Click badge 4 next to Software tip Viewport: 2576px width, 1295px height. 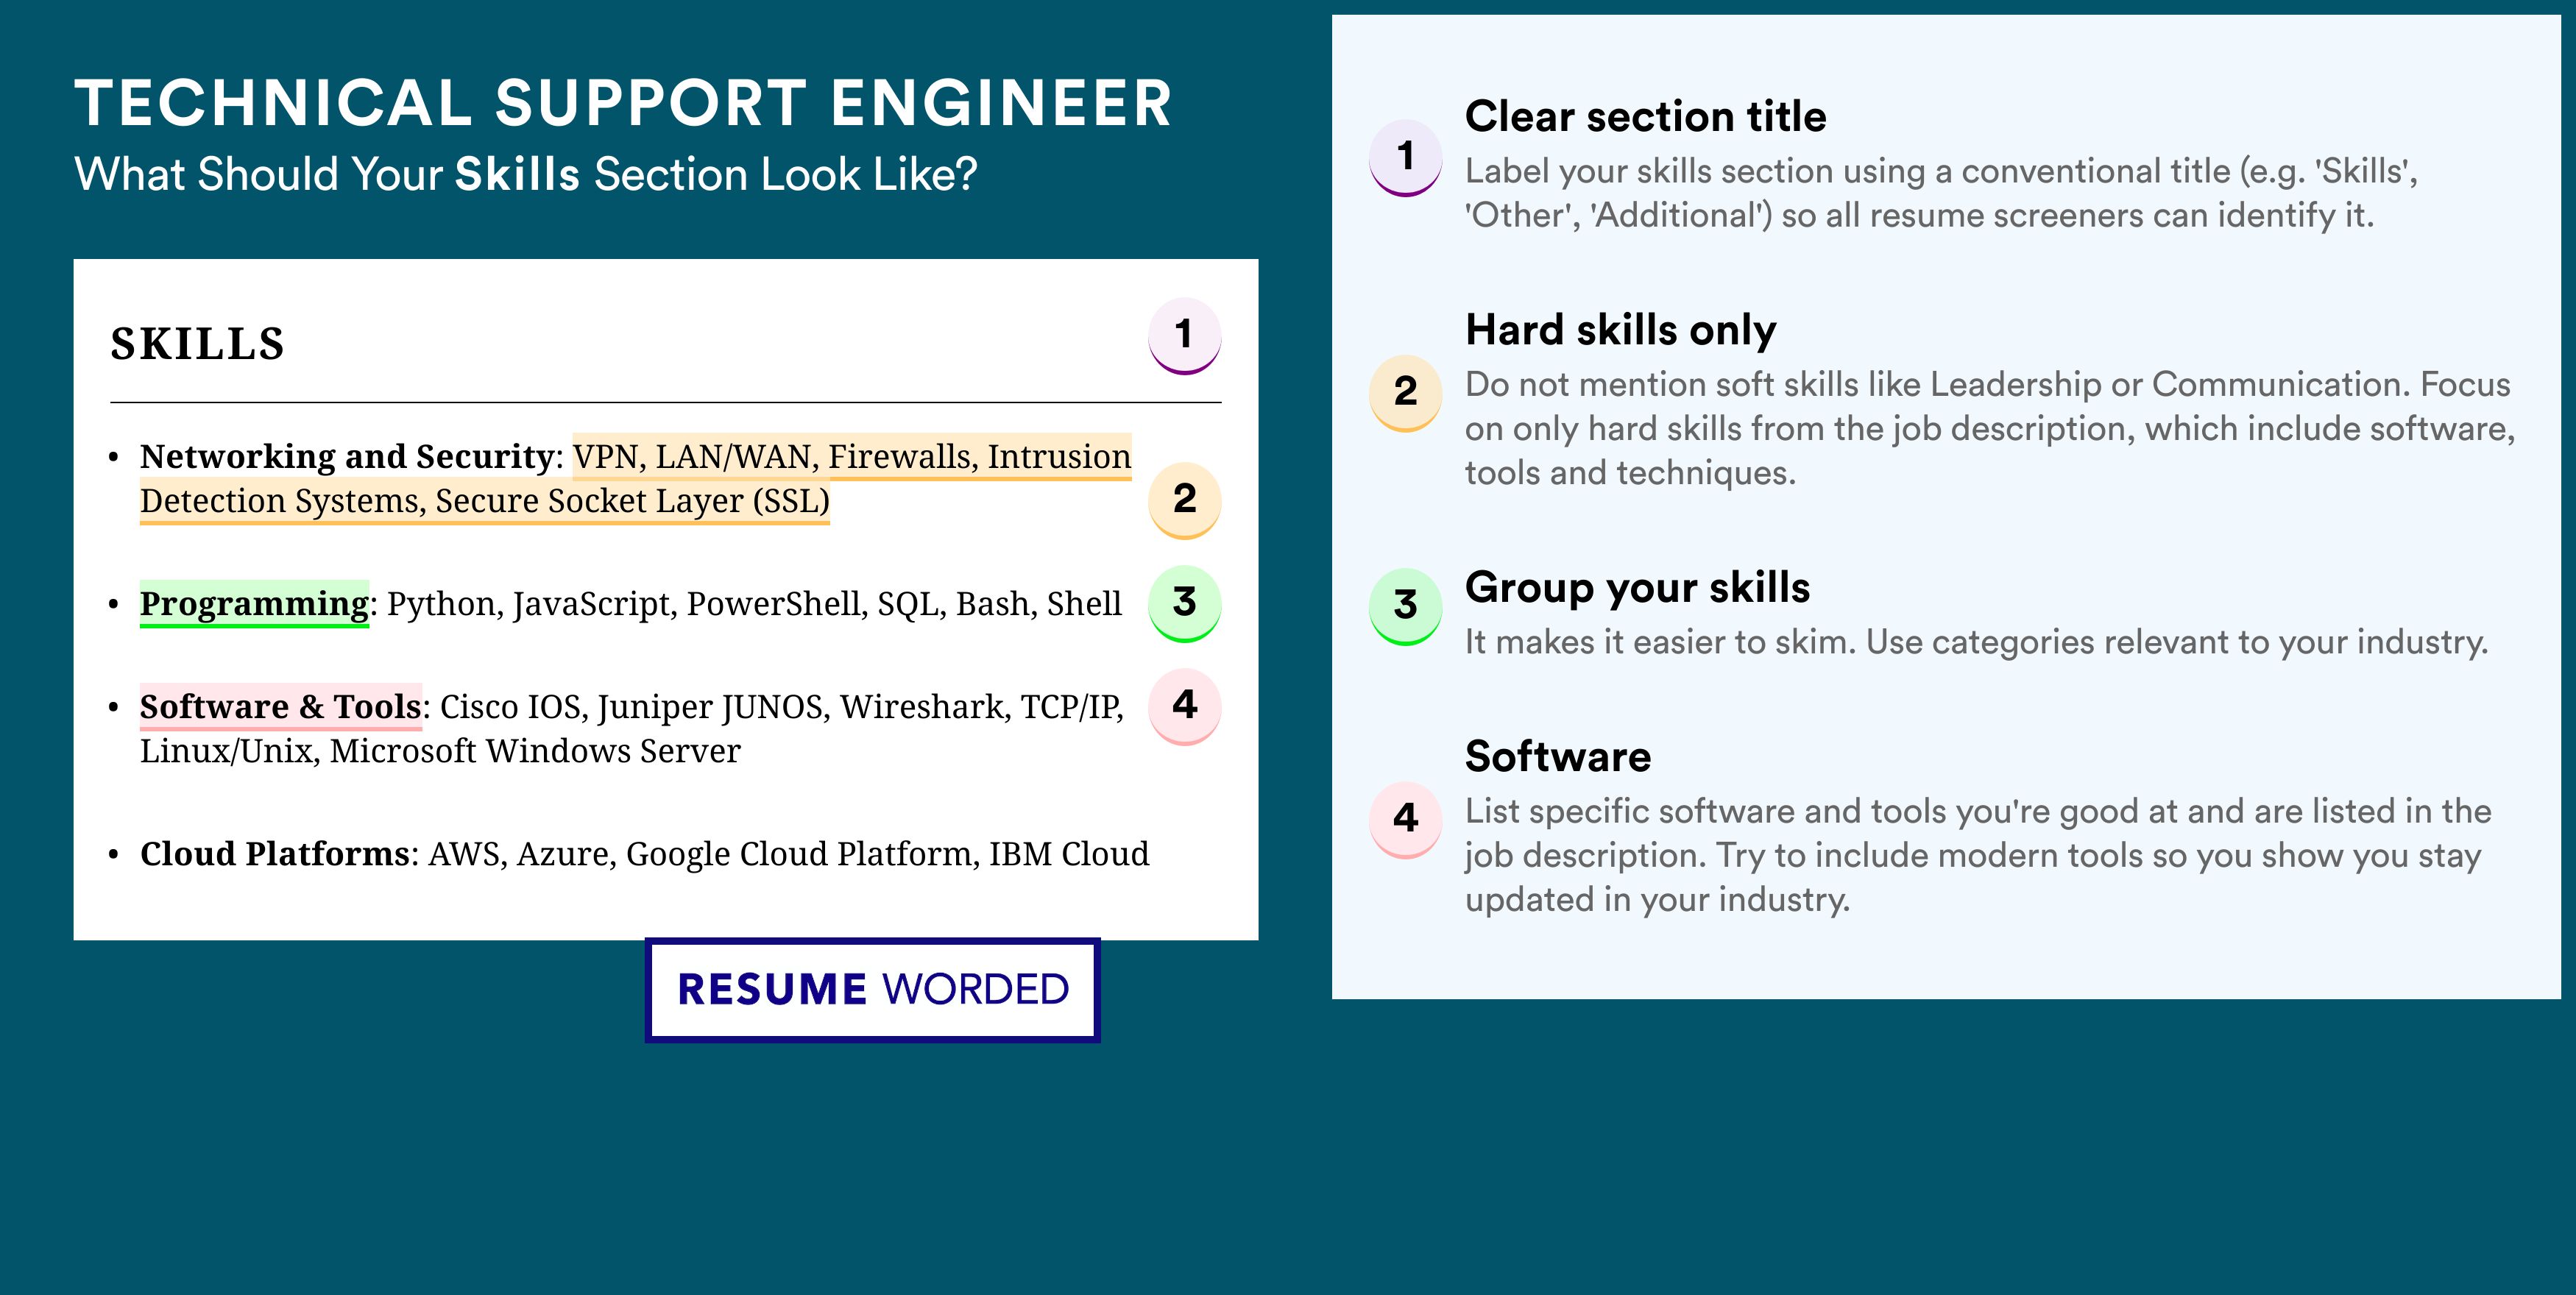(x=1405, y=820)
